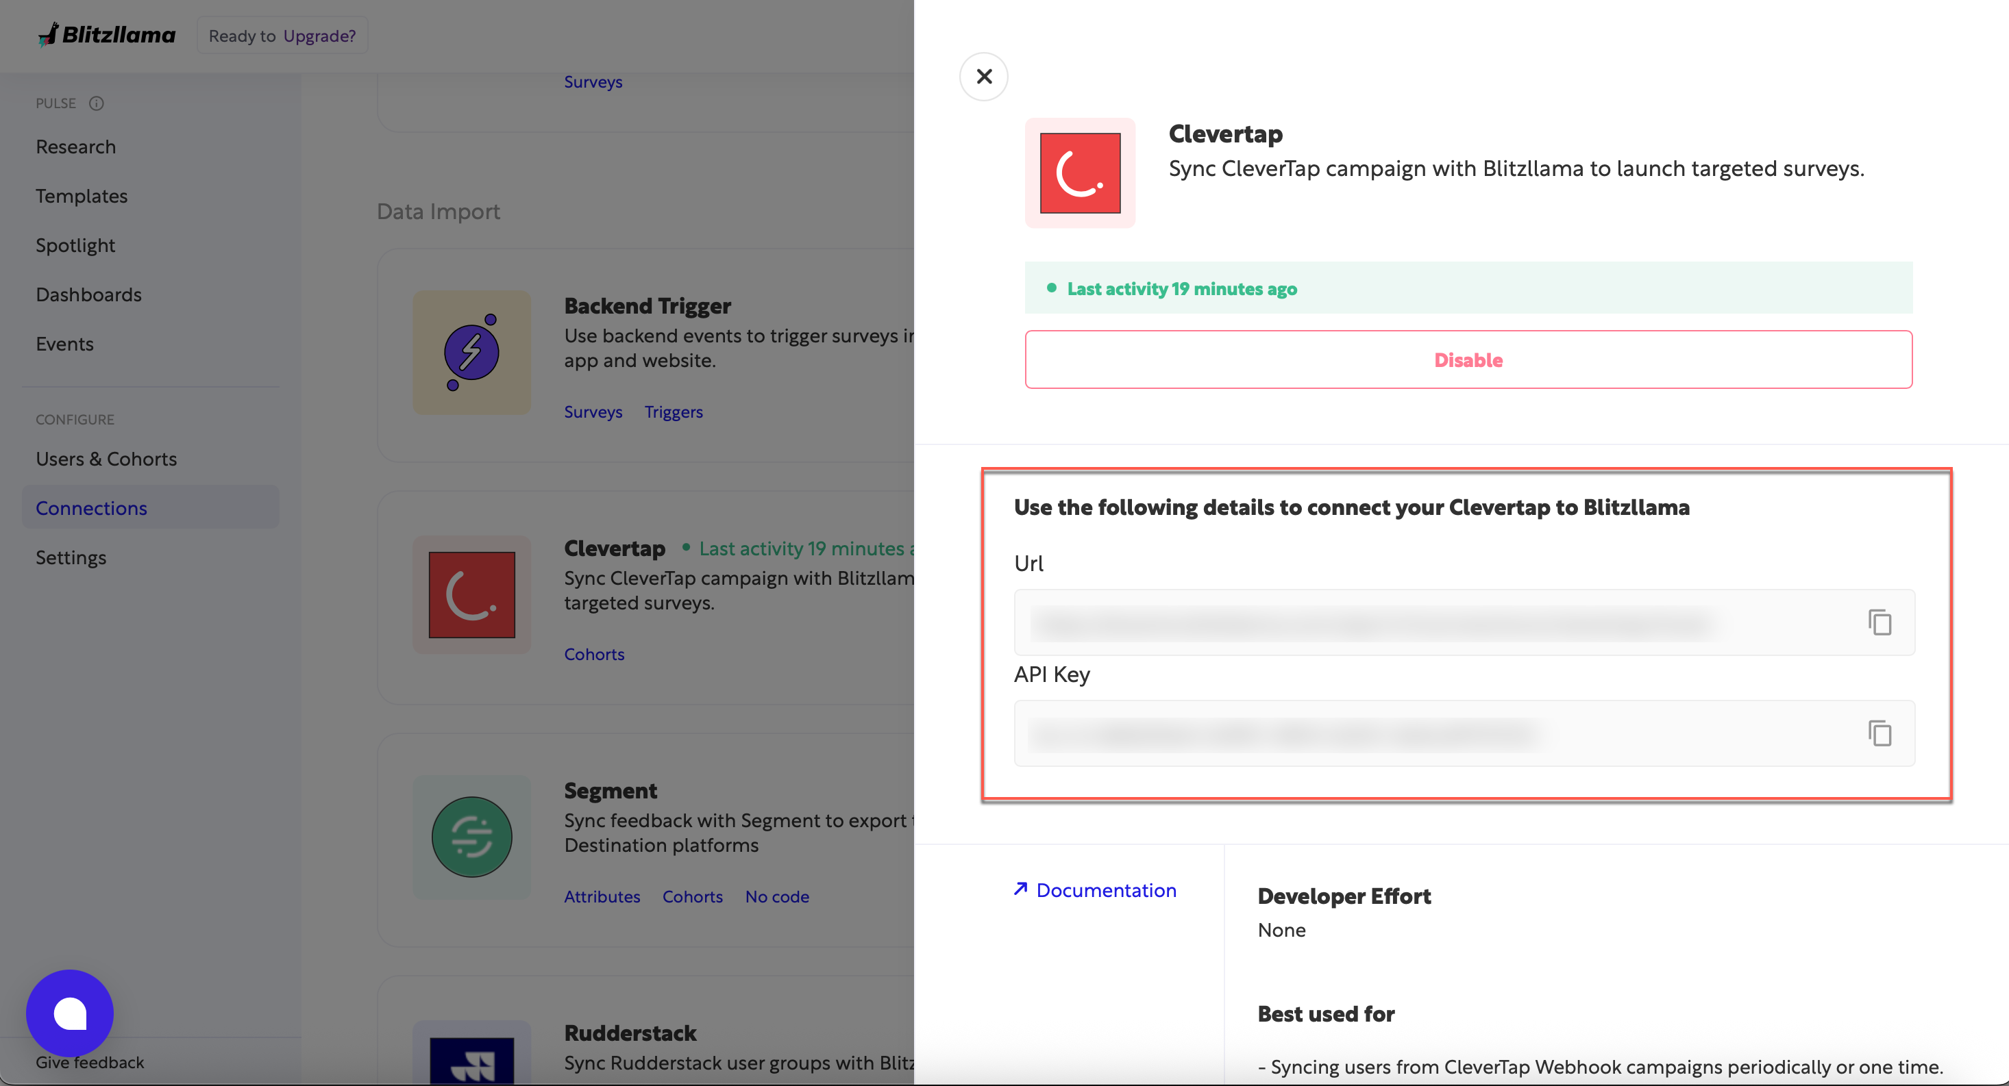Open Users & Cohorts

(x=106, y=458)
